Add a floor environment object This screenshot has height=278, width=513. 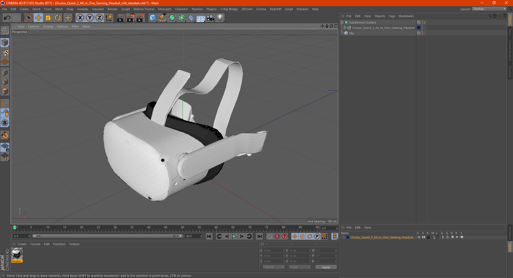pyautogui.click(x=201, y=18)
